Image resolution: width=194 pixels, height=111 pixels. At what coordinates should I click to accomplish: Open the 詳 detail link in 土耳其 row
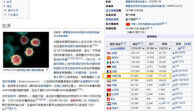[174, 90]
